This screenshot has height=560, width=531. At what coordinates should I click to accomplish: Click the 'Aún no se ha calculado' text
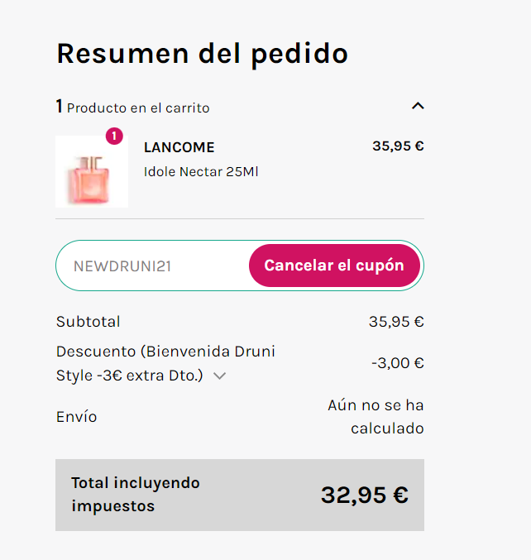pos(376,417)
